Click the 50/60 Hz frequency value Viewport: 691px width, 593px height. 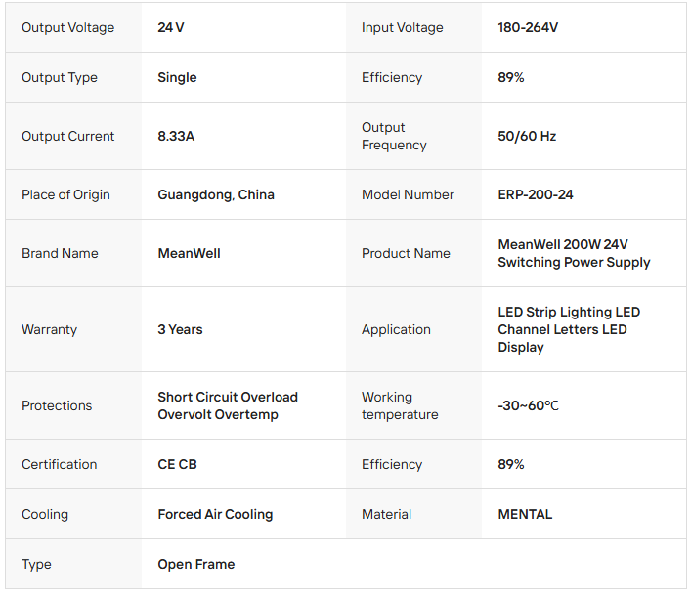point(527,136)
